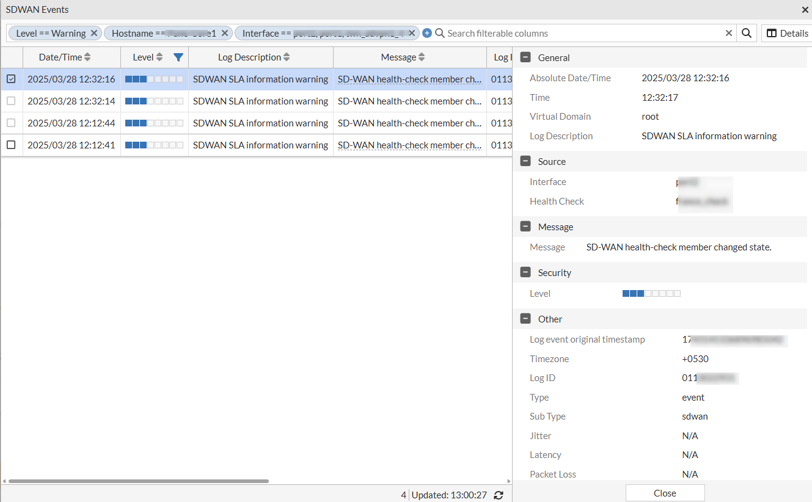Click the Virtual Domain value root
The image size is (812, 502).
(x=650, y=116)
